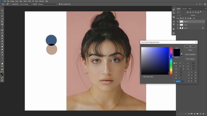Click the foreground color swatch in toolbar
Image resolution: width=207 pixels, height=116 pixels.
[1, 74]
